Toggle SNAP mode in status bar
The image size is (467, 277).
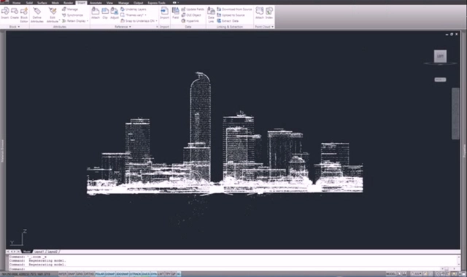(72, 274)
